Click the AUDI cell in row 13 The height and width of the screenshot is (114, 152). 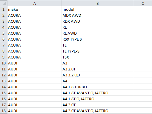(35, 81)
